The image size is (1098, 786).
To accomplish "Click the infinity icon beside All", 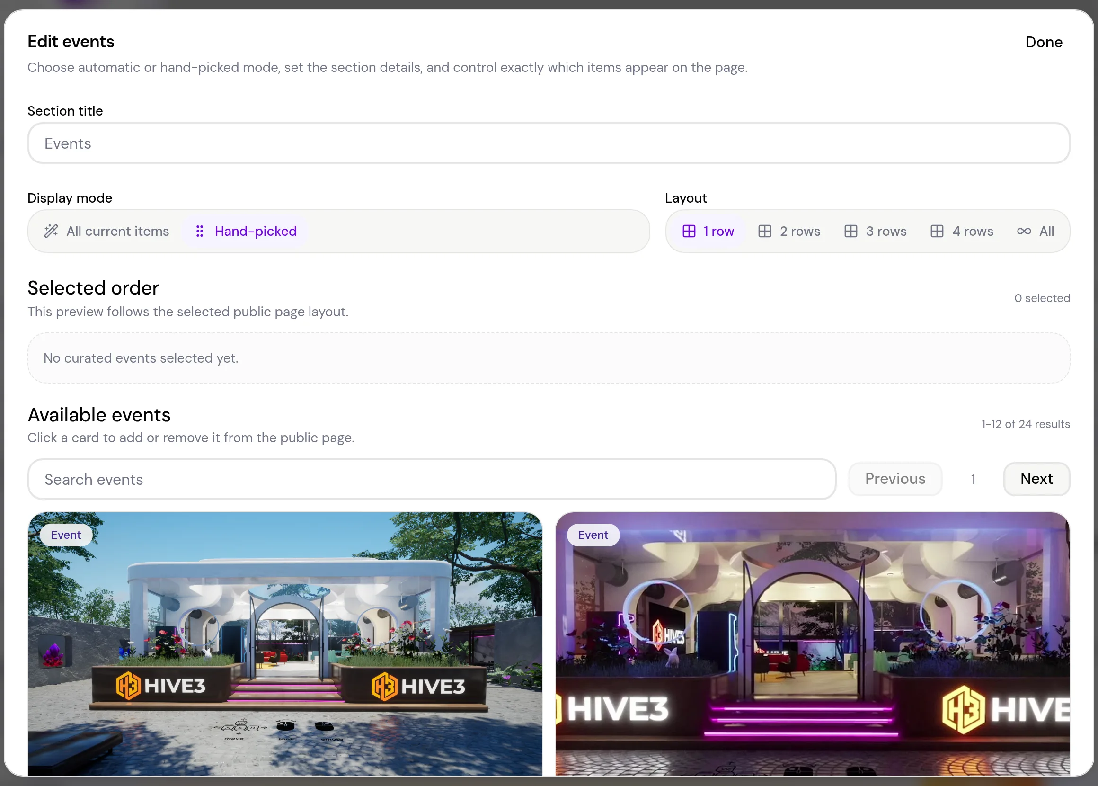I will [x=1024, y=232].
